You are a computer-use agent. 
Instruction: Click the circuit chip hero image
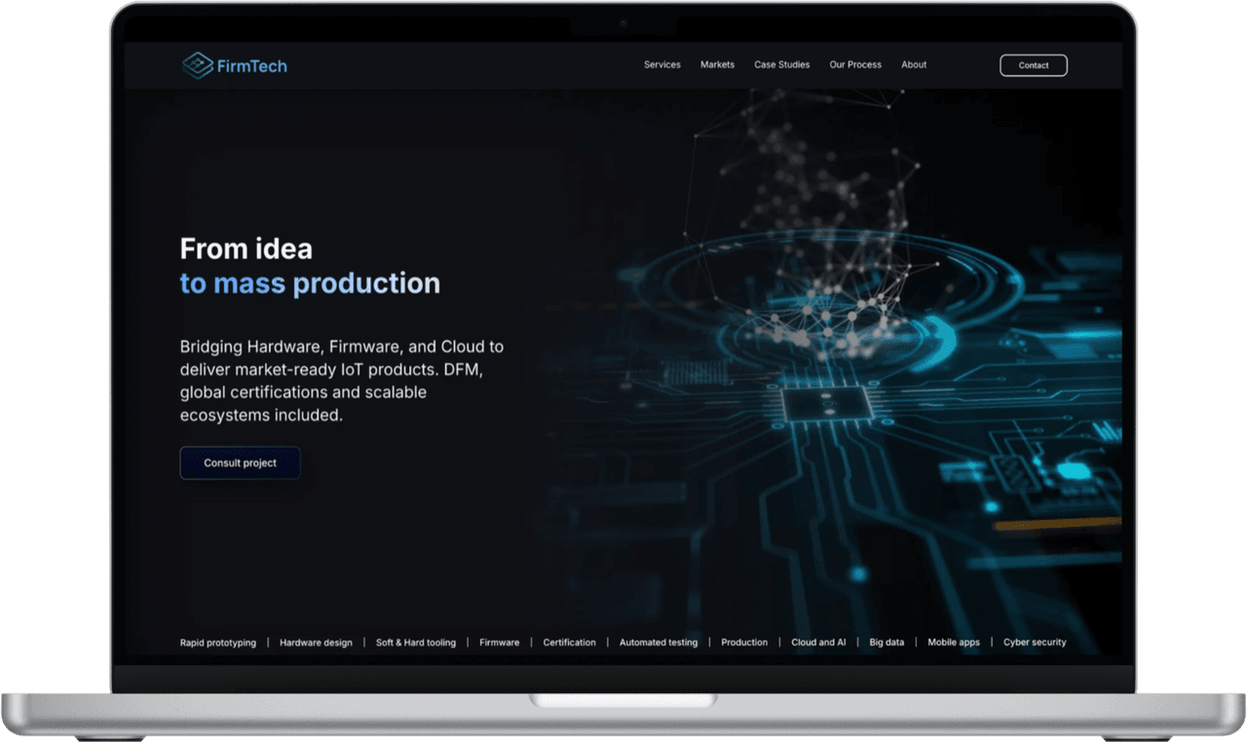tap(828, 370)
